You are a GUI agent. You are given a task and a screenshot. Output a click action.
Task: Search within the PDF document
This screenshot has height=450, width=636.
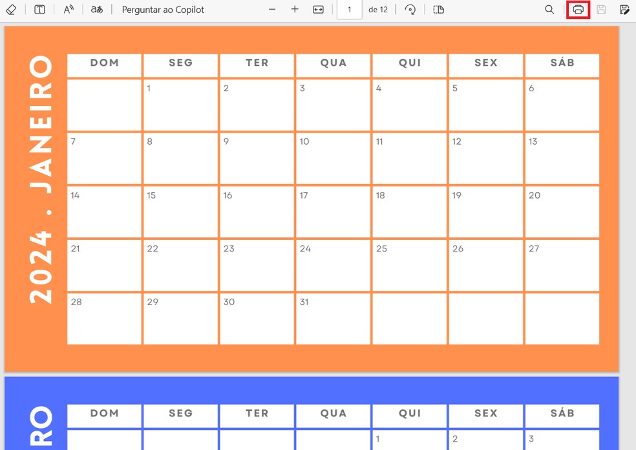click(549, 10)
